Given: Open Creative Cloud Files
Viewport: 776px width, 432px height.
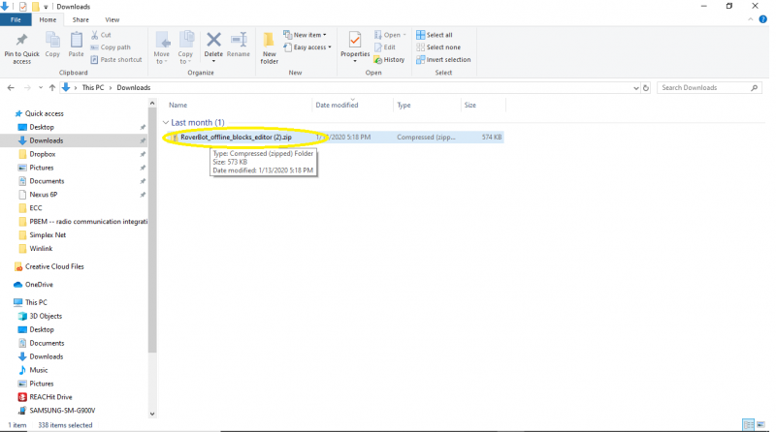Looking at the screenshot, I should [54, 267].
